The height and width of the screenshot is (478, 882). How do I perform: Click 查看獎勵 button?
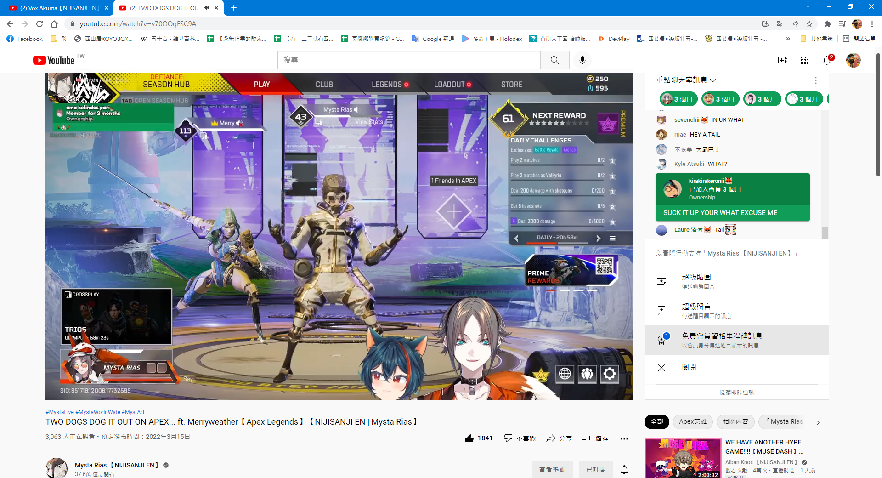tap(553, 470)
